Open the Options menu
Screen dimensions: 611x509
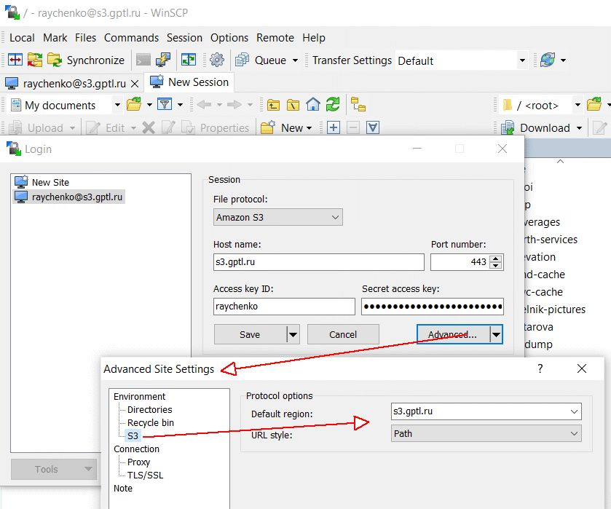tap(229, 38)
